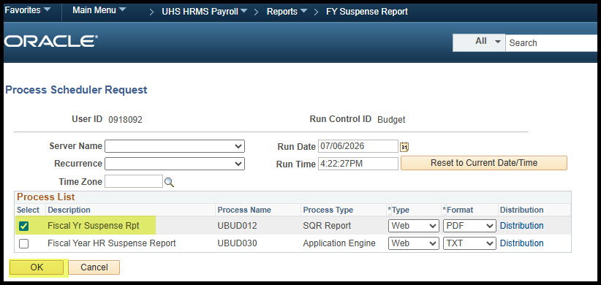Click the Select column header
The width and height of the screenshot is (601, 285).
(x=28, y=210)
